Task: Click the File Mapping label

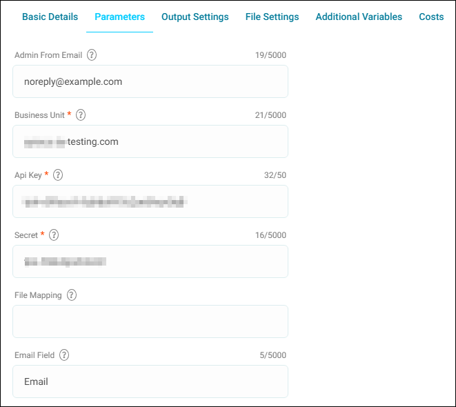Action: pos(38,295)
